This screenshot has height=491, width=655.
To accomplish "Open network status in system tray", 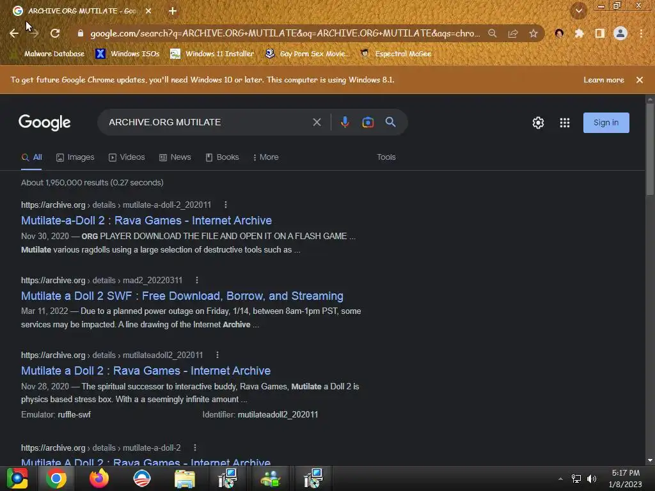I will [x=576, y=479].
